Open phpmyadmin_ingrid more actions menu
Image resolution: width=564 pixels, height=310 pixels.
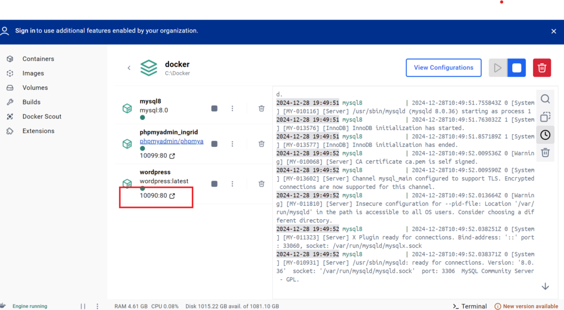(x=232, y=144)
